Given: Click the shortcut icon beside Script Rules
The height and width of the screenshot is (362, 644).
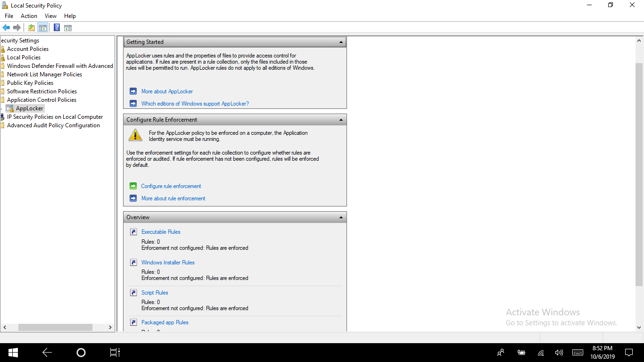Looking at the screenshot, I should (x=133, y=293).
